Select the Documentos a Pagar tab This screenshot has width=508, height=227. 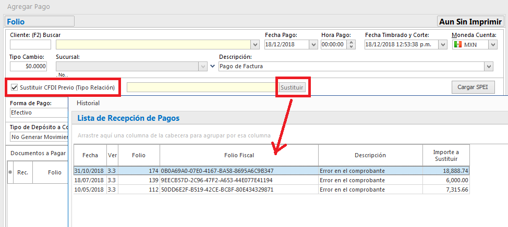click(x=38, y=153)
